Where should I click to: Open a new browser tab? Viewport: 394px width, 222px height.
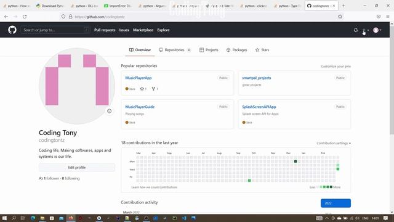pos(344,6)
